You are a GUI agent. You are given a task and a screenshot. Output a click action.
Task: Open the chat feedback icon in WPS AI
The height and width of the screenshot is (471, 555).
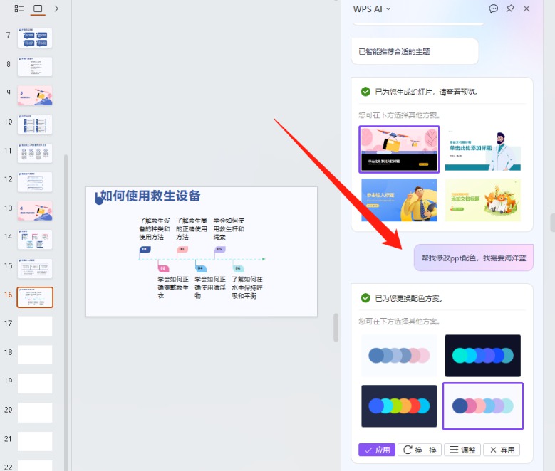click(x=494, y=9)
